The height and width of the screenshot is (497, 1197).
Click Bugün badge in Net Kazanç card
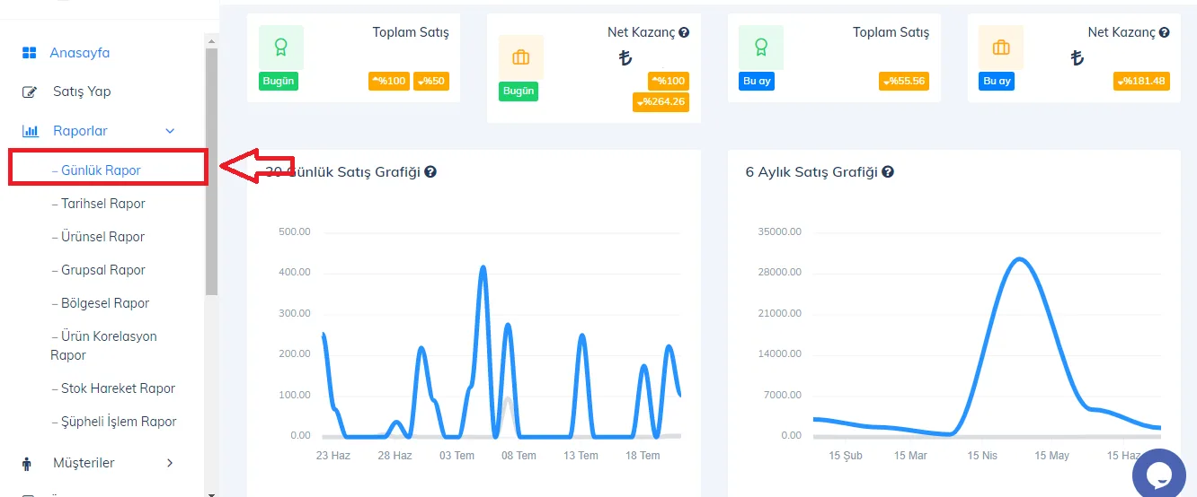[x=519, y=92]
